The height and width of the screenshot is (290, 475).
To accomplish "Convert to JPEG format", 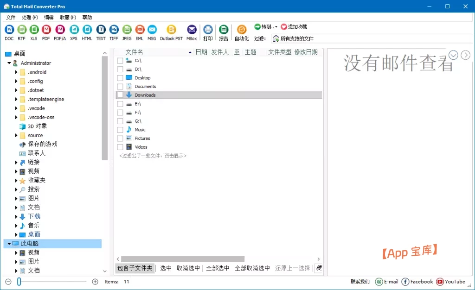I will click(x=127, y=32).
